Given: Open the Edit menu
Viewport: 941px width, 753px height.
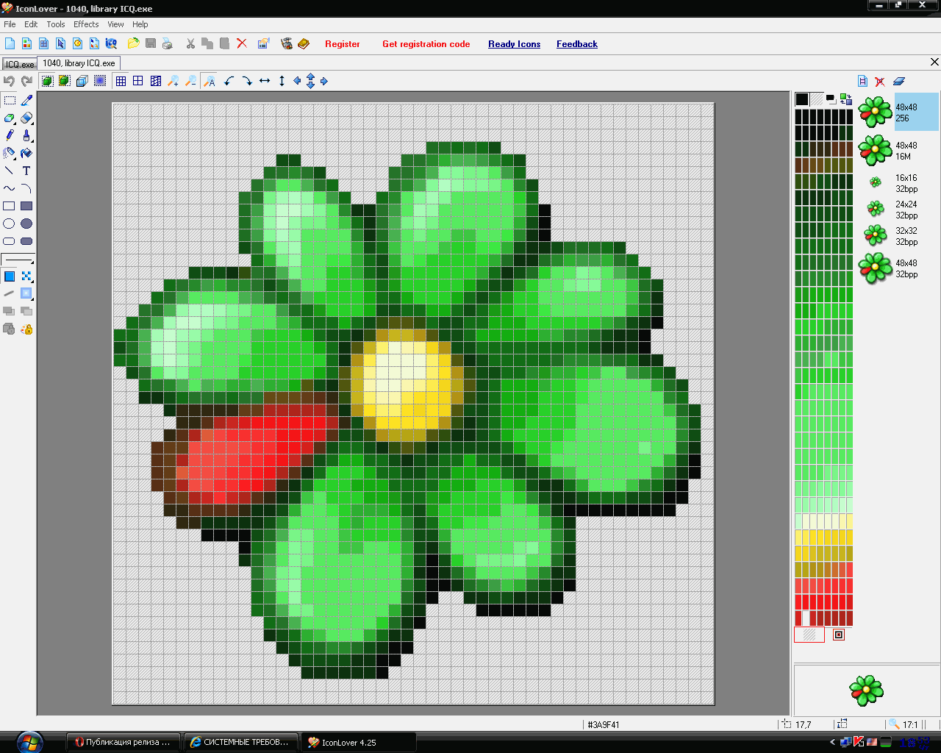Looking at the screenshot, I should point(31,24).
